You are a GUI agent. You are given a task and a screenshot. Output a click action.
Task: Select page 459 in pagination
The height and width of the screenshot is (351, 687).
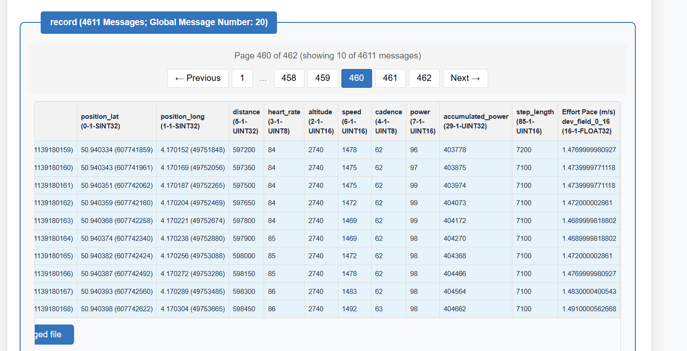click(x=323, y=78)
